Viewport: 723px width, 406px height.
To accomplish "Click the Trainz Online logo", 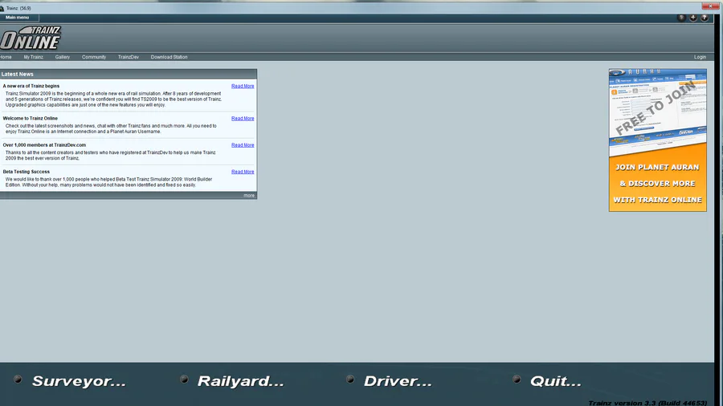I will (x=31, y=37).
